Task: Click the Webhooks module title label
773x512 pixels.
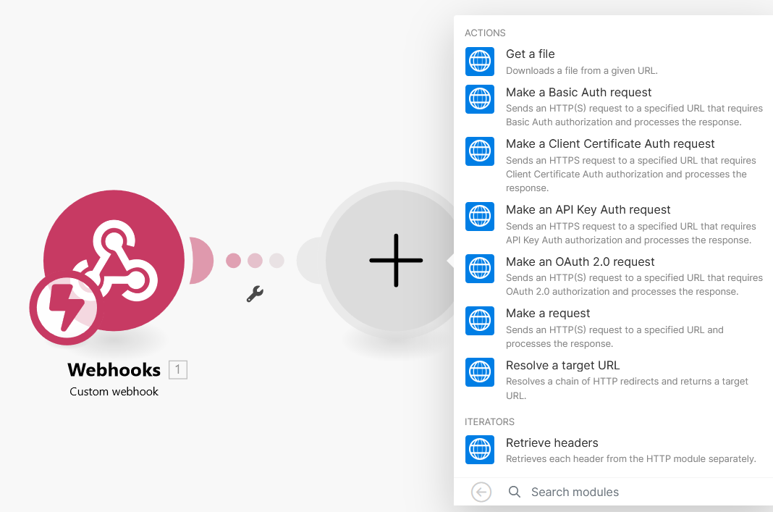Action: click(x=114, y=370)
